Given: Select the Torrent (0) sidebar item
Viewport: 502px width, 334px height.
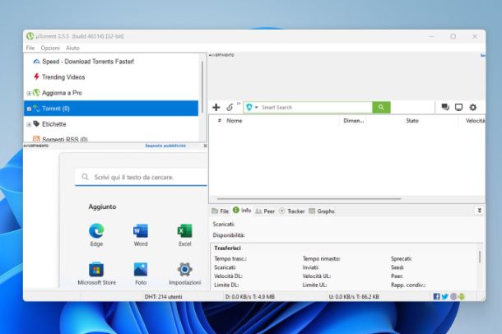Looking at the screenshot, I should click(111, 109).
